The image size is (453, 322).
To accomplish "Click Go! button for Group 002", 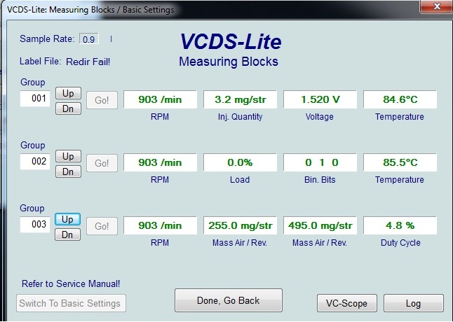I will [x=102, y=163].
